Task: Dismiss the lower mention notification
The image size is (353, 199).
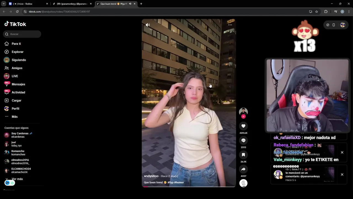Action: click(342, 174)
